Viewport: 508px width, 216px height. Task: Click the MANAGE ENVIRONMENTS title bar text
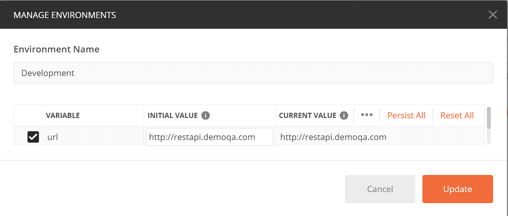point(65,15)
